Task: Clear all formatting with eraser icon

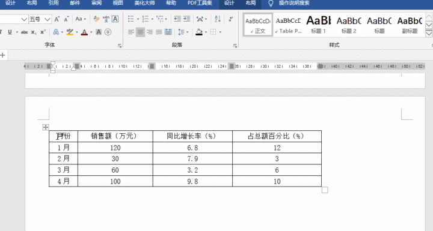Action: (96, 19)
